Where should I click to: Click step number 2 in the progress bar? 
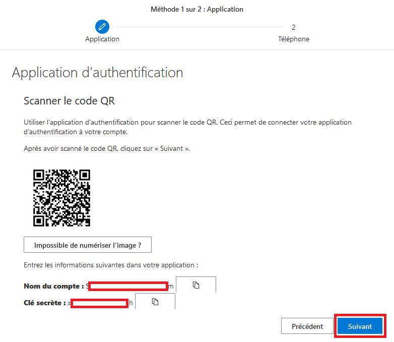[294, 27]
